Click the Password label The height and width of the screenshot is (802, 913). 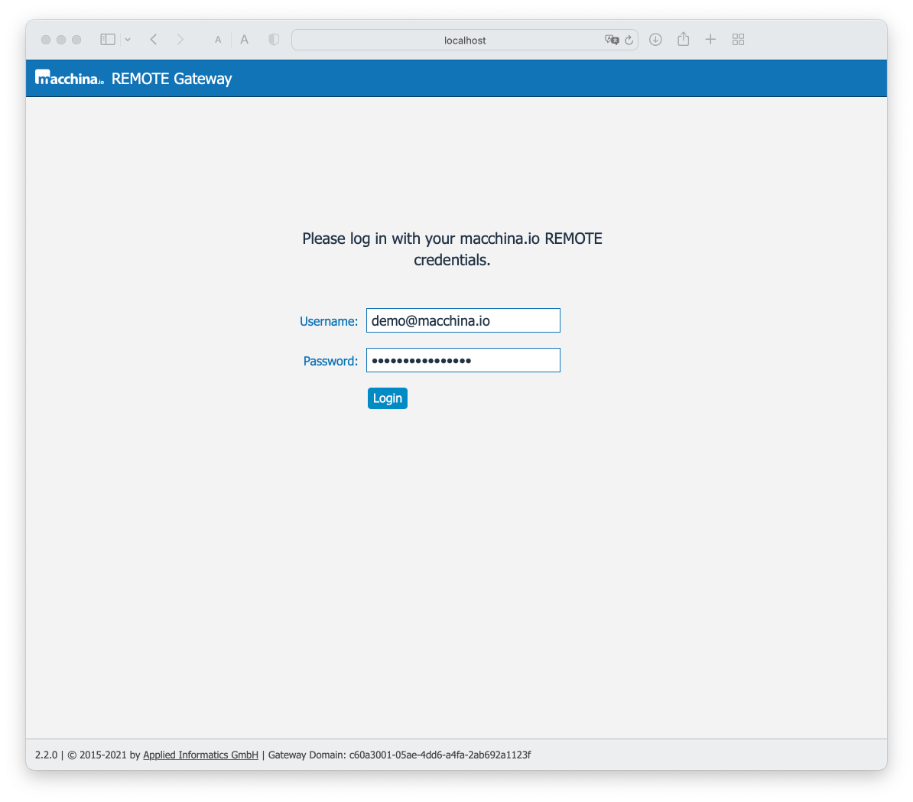click(x=330, y=361)
